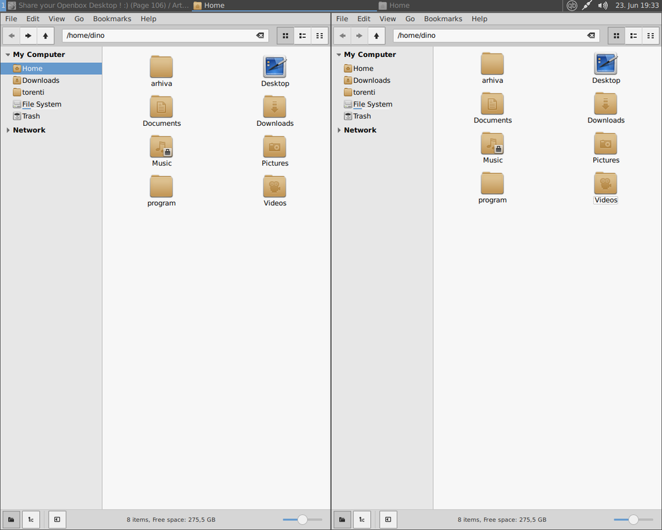Open File menu in left window
662x530 pixels.
[11, 19]
